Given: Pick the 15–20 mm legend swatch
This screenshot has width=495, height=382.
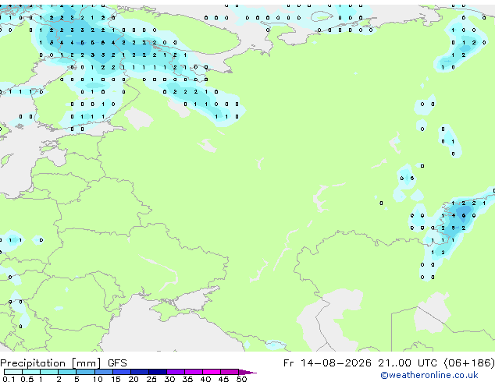Looking at the screenshot, I should coord(121,372).
